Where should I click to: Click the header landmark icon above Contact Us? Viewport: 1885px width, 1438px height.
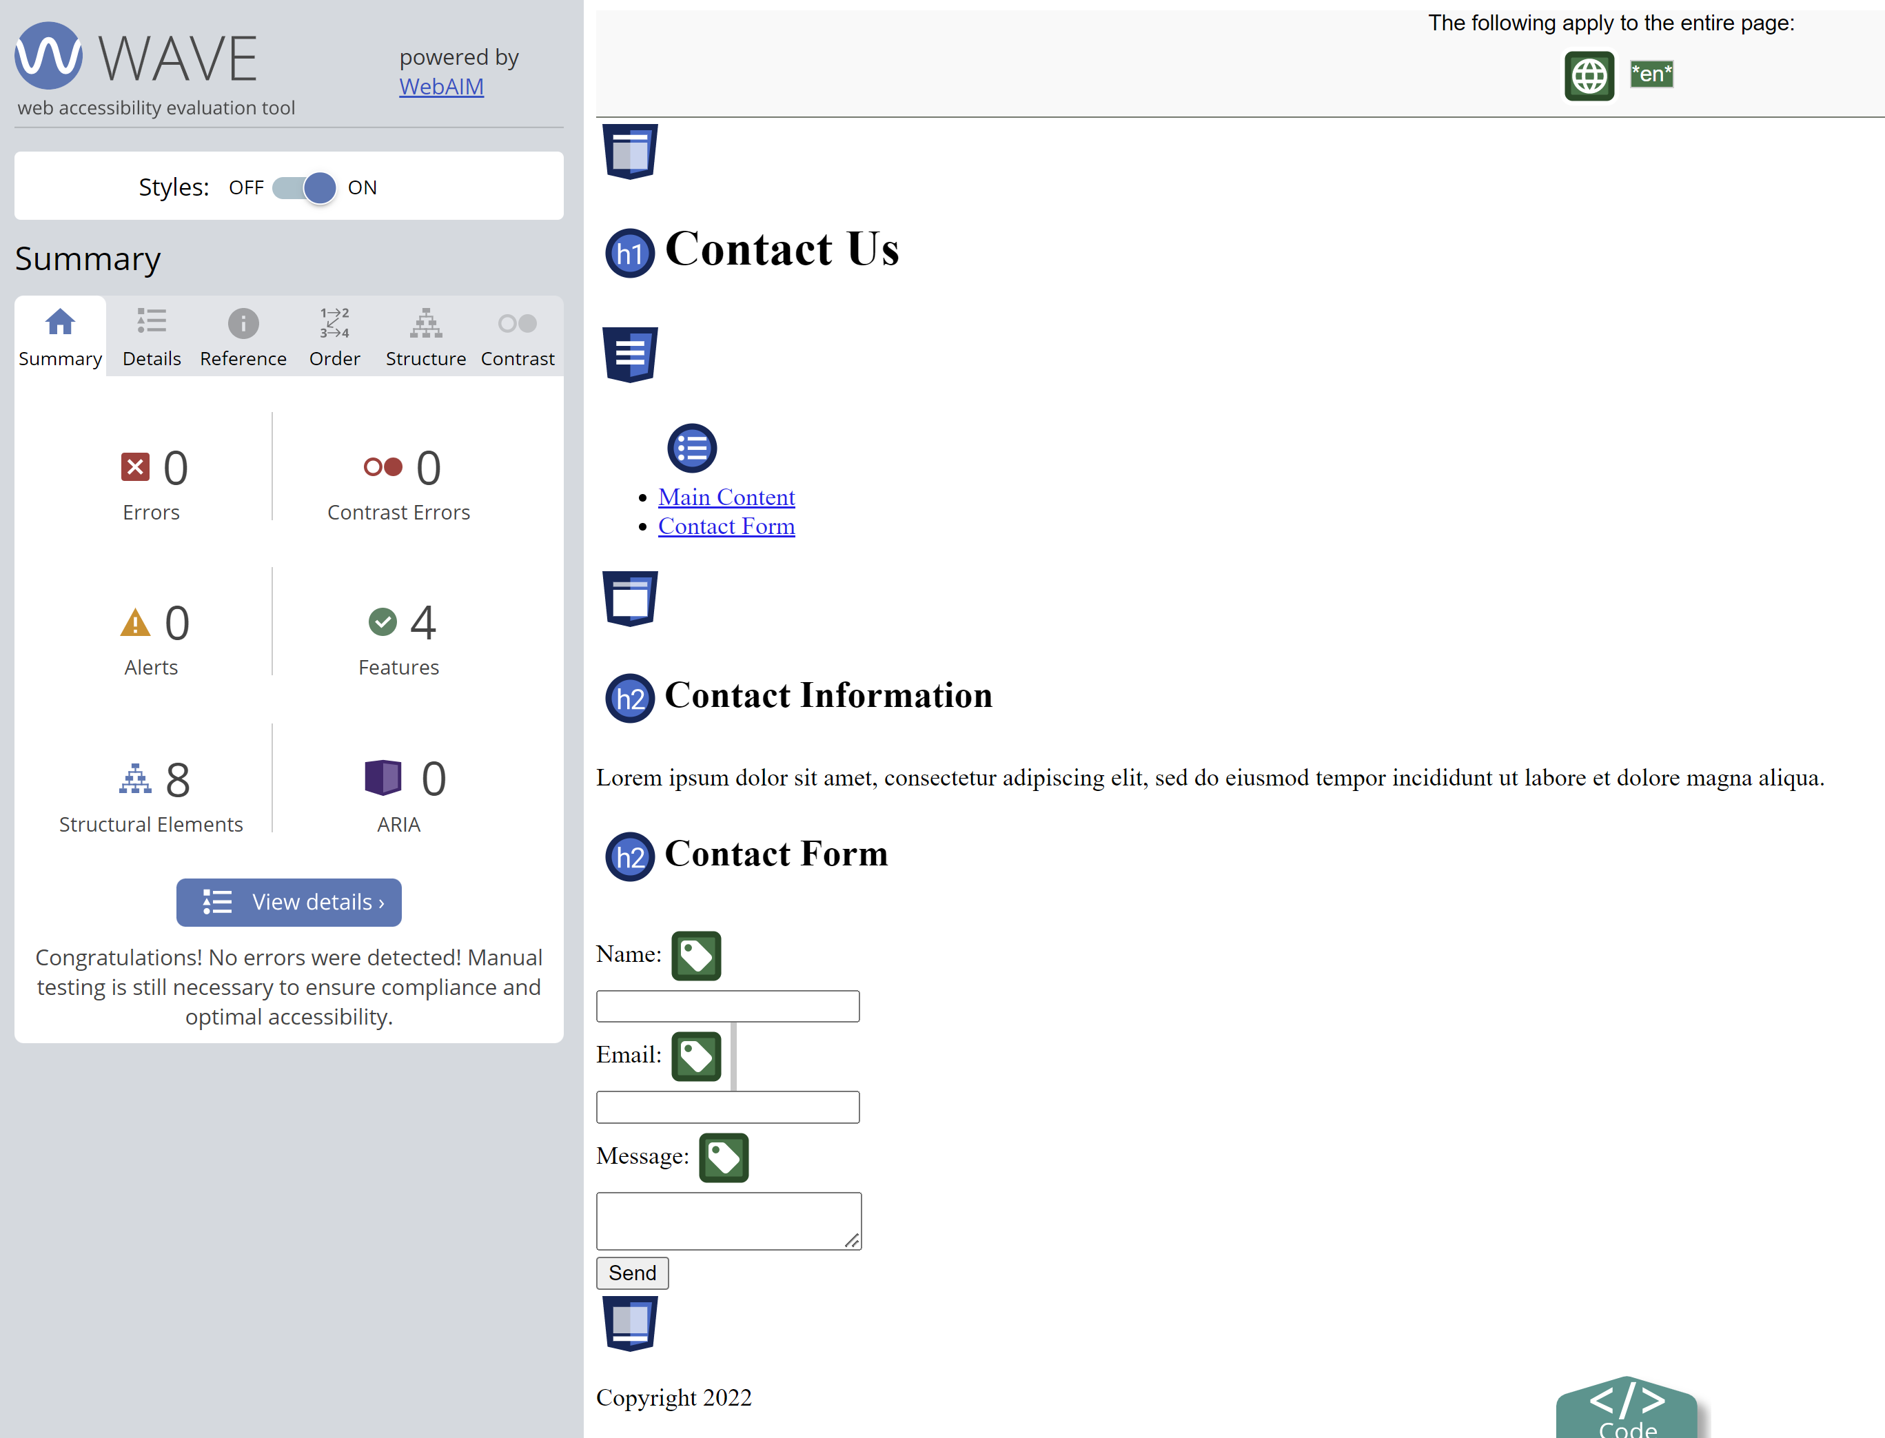(x=630, y=152)
